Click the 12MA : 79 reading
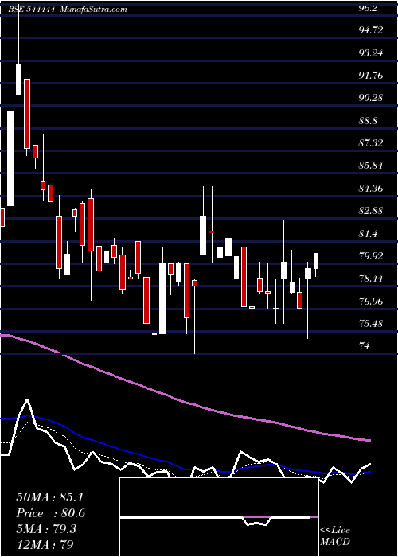The width and height of the screenshot is (398, 557). point(45,544)
